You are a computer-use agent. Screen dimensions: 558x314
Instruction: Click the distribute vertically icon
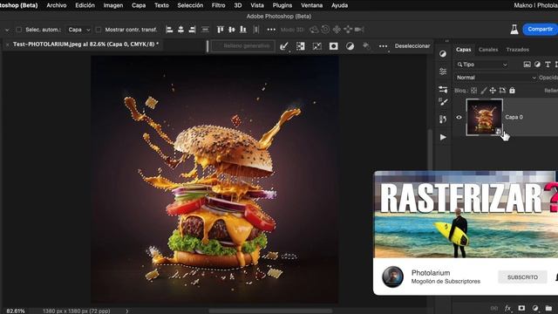click(206, 30)
